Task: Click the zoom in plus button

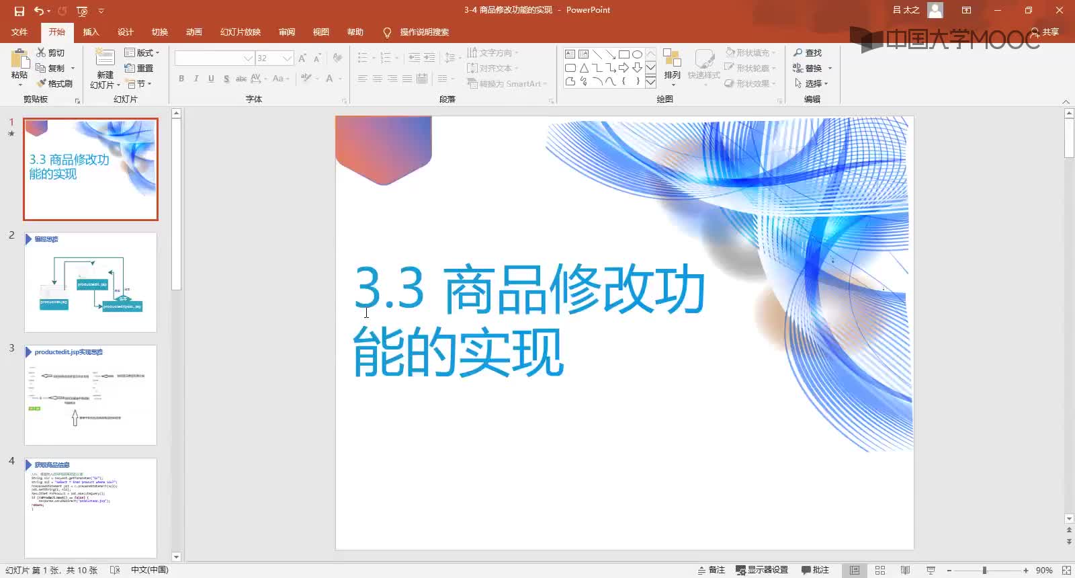Action: [x=1026, y=570]
